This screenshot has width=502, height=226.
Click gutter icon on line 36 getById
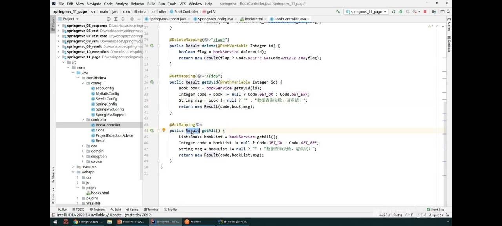pos(151,82)
